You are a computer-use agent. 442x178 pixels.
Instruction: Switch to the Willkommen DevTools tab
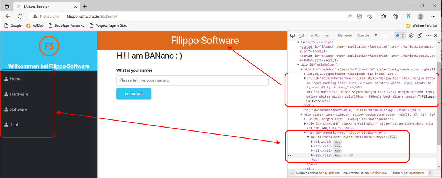[x=320, y=35]
